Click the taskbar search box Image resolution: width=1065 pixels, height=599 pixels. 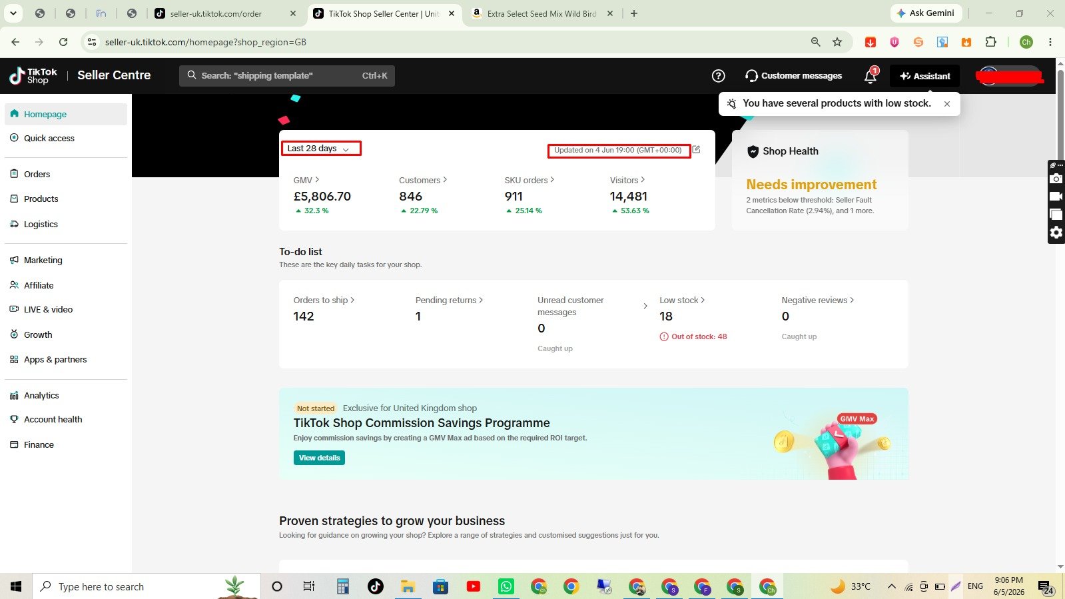[x=146, y=586]
